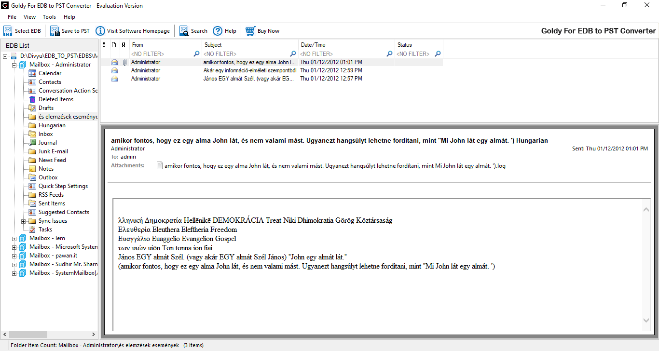Click the Search toolbar icon
Screen dimensions: 659x351
coord(184,31)
